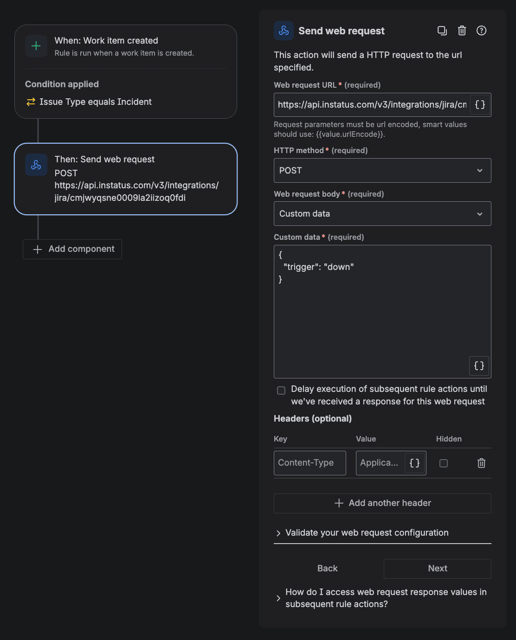Click plus icon on Work item created trigger
This screenshot has height=640, width=516.
click(x=36, y=46)
